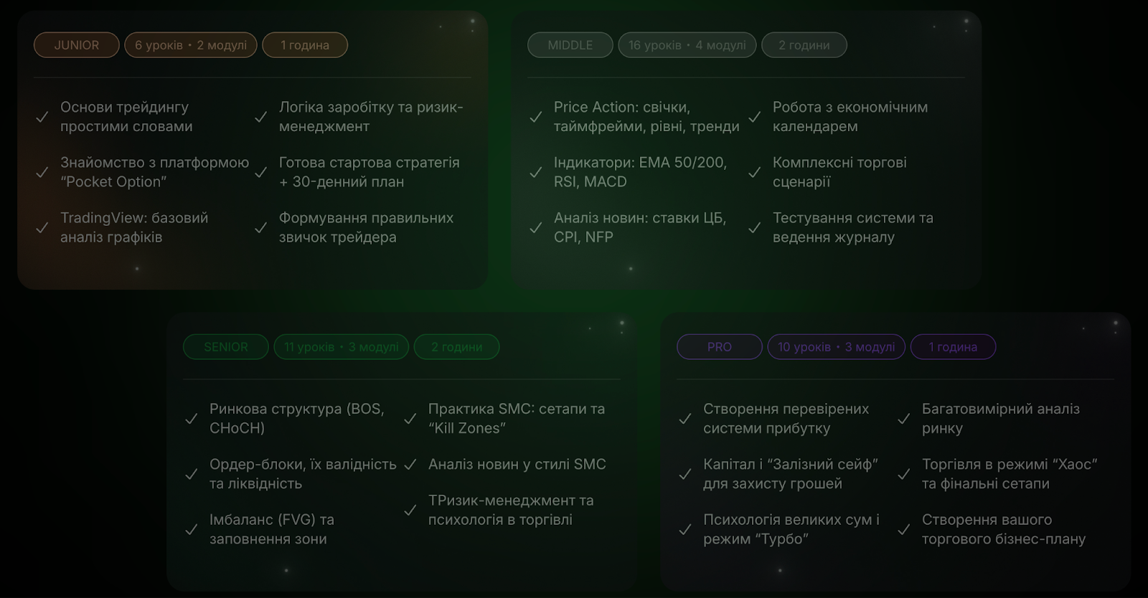Viewport: 1148px width, 598px height.
Task: Select the MIDDLE level badge
Action: point(570,45)
